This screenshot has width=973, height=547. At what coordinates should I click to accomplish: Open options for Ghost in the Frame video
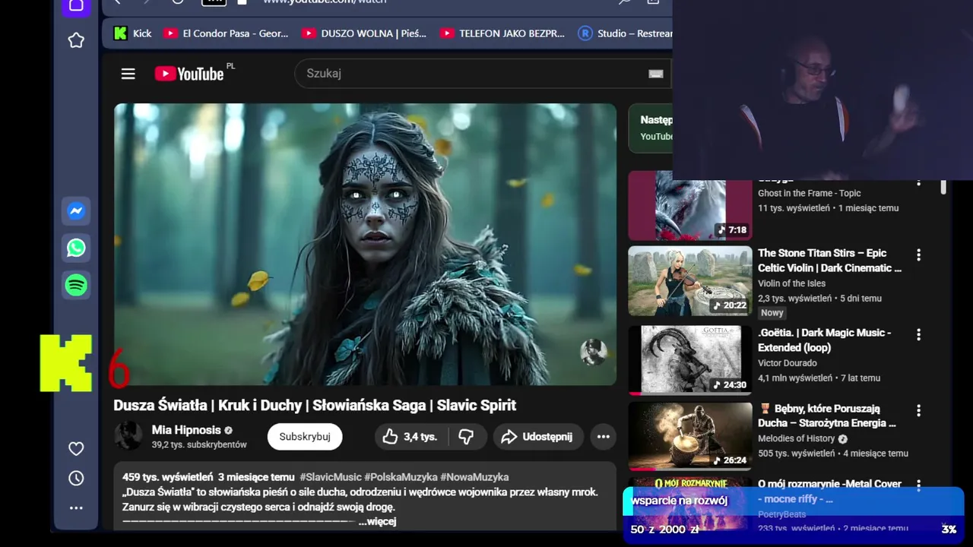pyautogui.click(x=918, y=182)
